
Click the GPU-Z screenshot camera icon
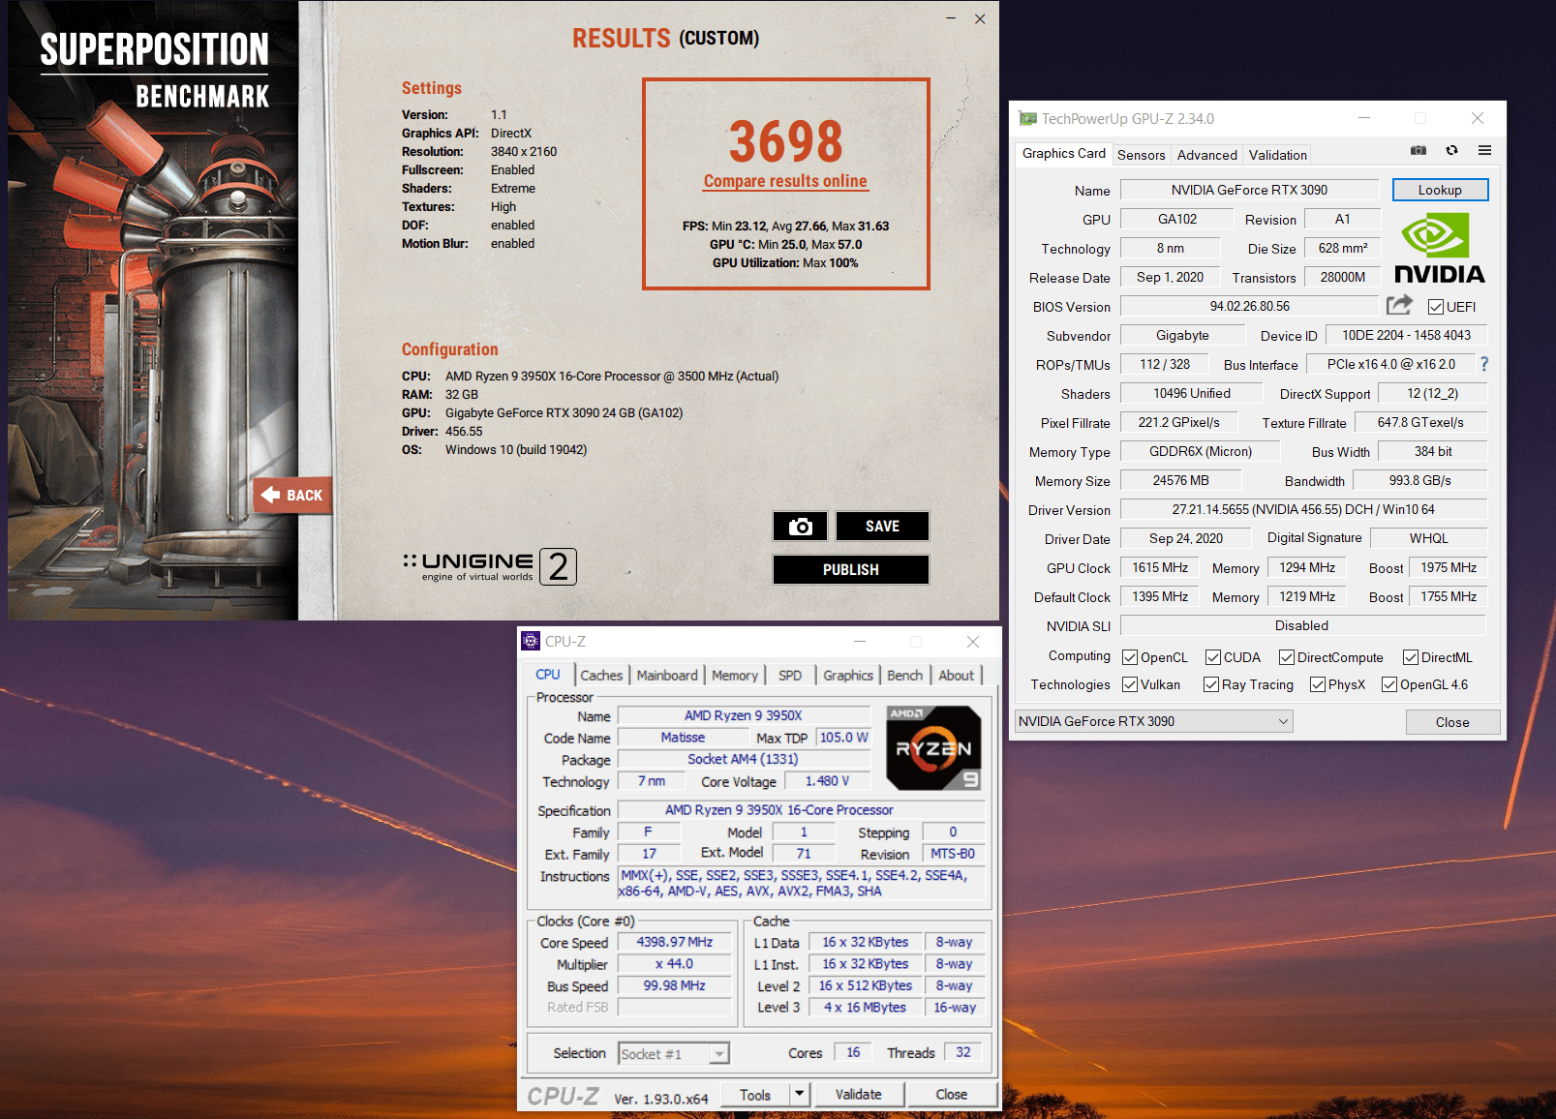pyautogui.click(x=1419, y=150)
